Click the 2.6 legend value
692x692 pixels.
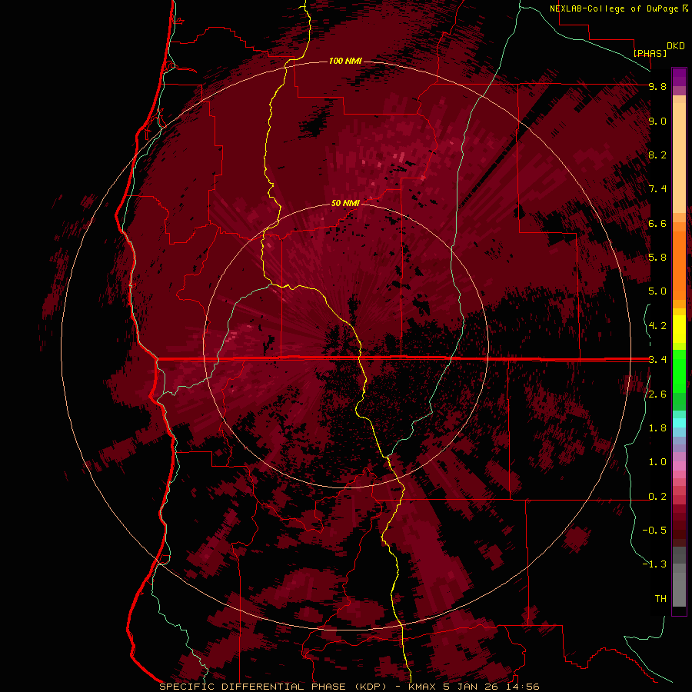point(657,394)
